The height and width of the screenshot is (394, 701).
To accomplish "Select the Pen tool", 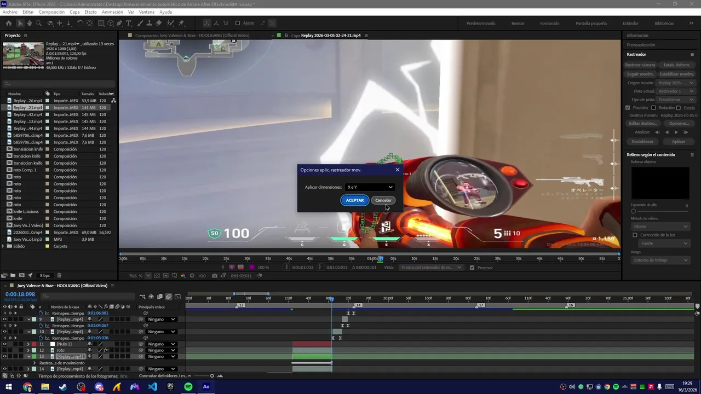I will [119, 23].
